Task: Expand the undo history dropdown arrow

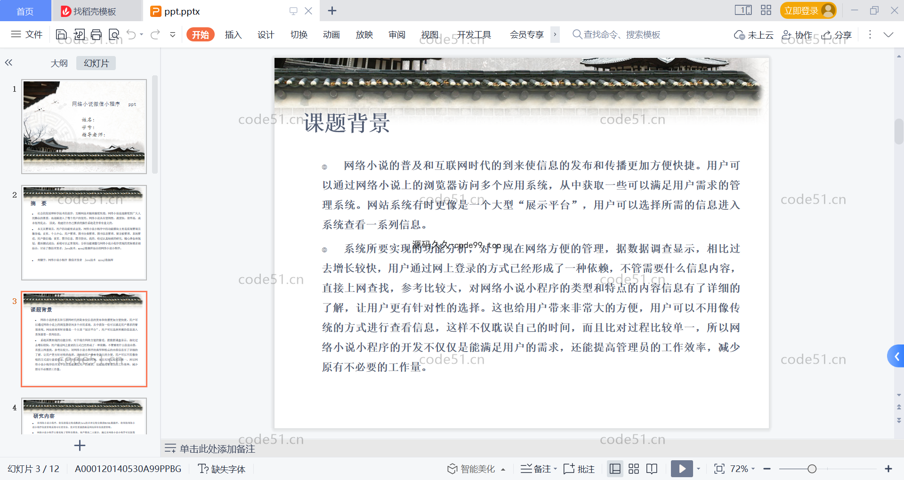Action: pos(141,34)
